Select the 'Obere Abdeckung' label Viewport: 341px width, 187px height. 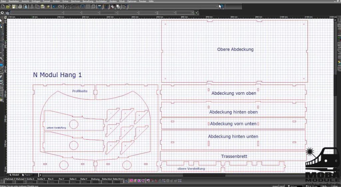pos(235,49)
